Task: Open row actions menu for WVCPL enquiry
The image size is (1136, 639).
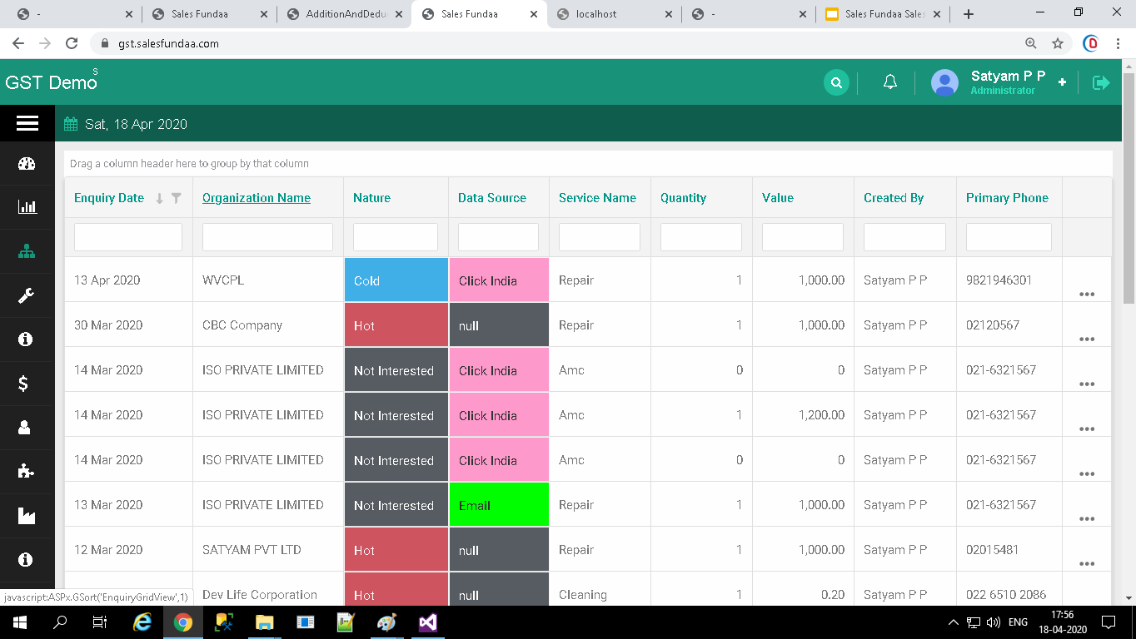Action: click(x=1086, y=294)
